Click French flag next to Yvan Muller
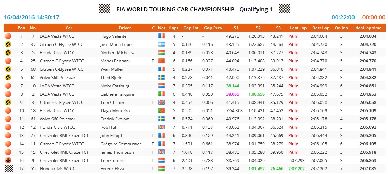The width and height of the screenshot is (388, 174). pos(161,69)
